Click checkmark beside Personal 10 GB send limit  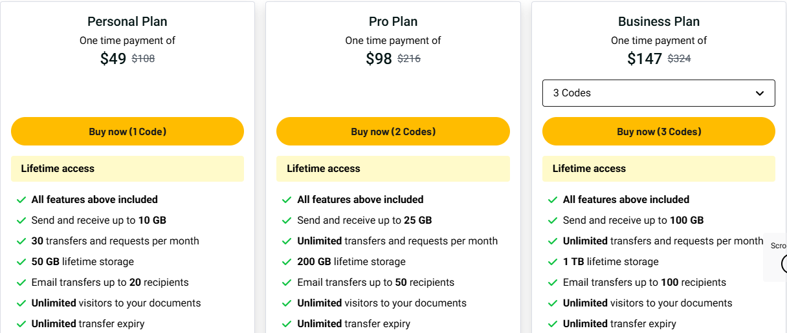[x=21, y=220]
